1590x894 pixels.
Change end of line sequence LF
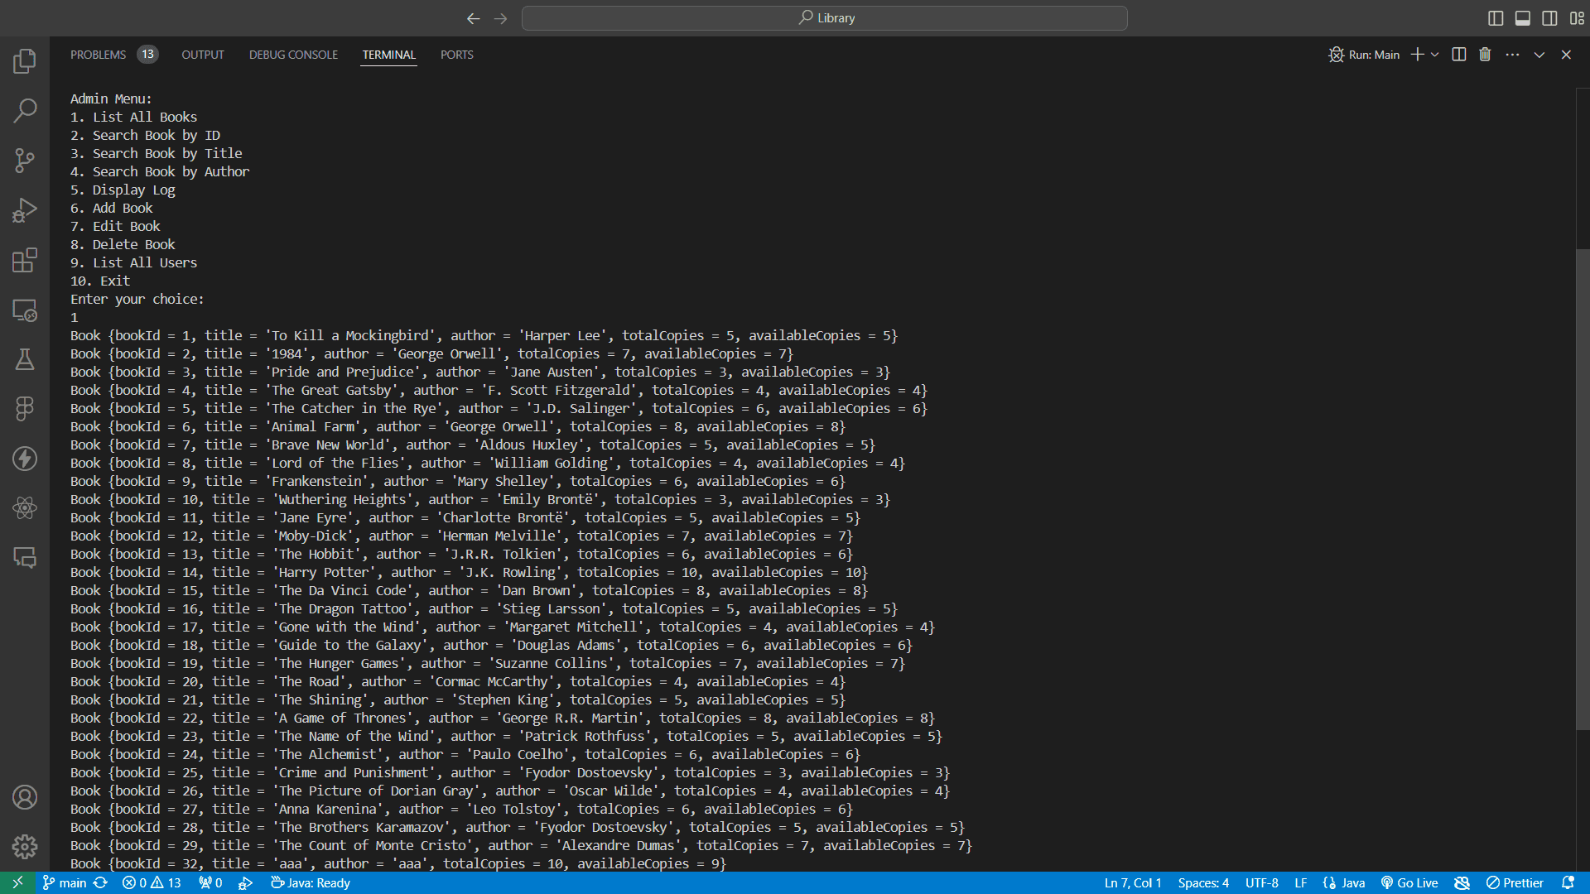pos(1301,883)
